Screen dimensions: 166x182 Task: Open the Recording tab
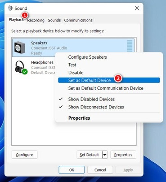(36, 20)
